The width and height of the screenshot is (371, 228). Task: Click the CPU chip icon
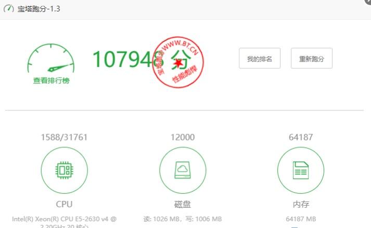click(65, 170)
